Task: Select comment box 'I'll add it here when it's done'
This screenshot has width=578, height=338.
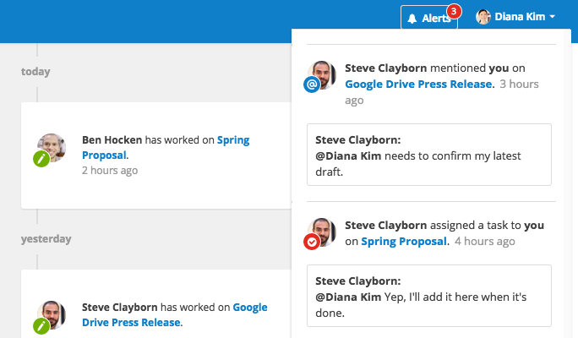Action: click(429, 296)
